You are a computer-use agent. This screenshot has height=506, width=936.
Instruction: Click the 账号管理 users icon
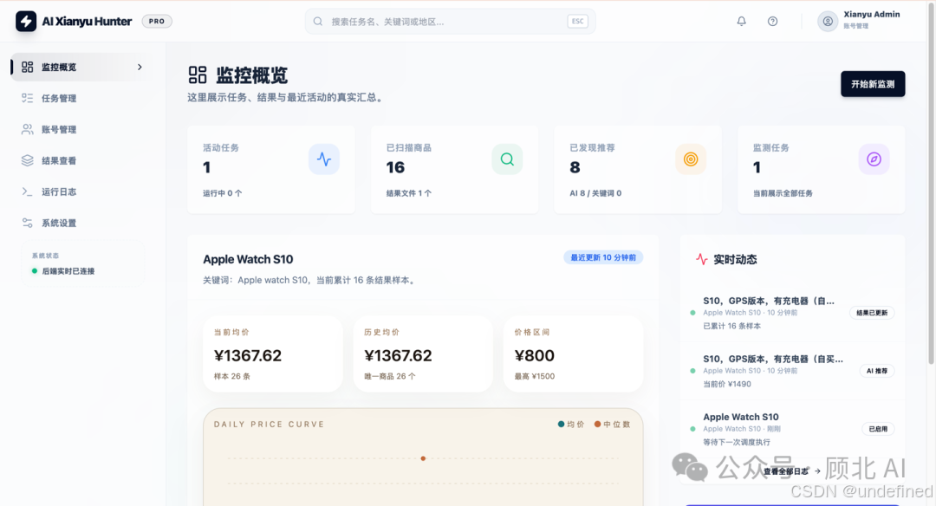tap(28, 129)
